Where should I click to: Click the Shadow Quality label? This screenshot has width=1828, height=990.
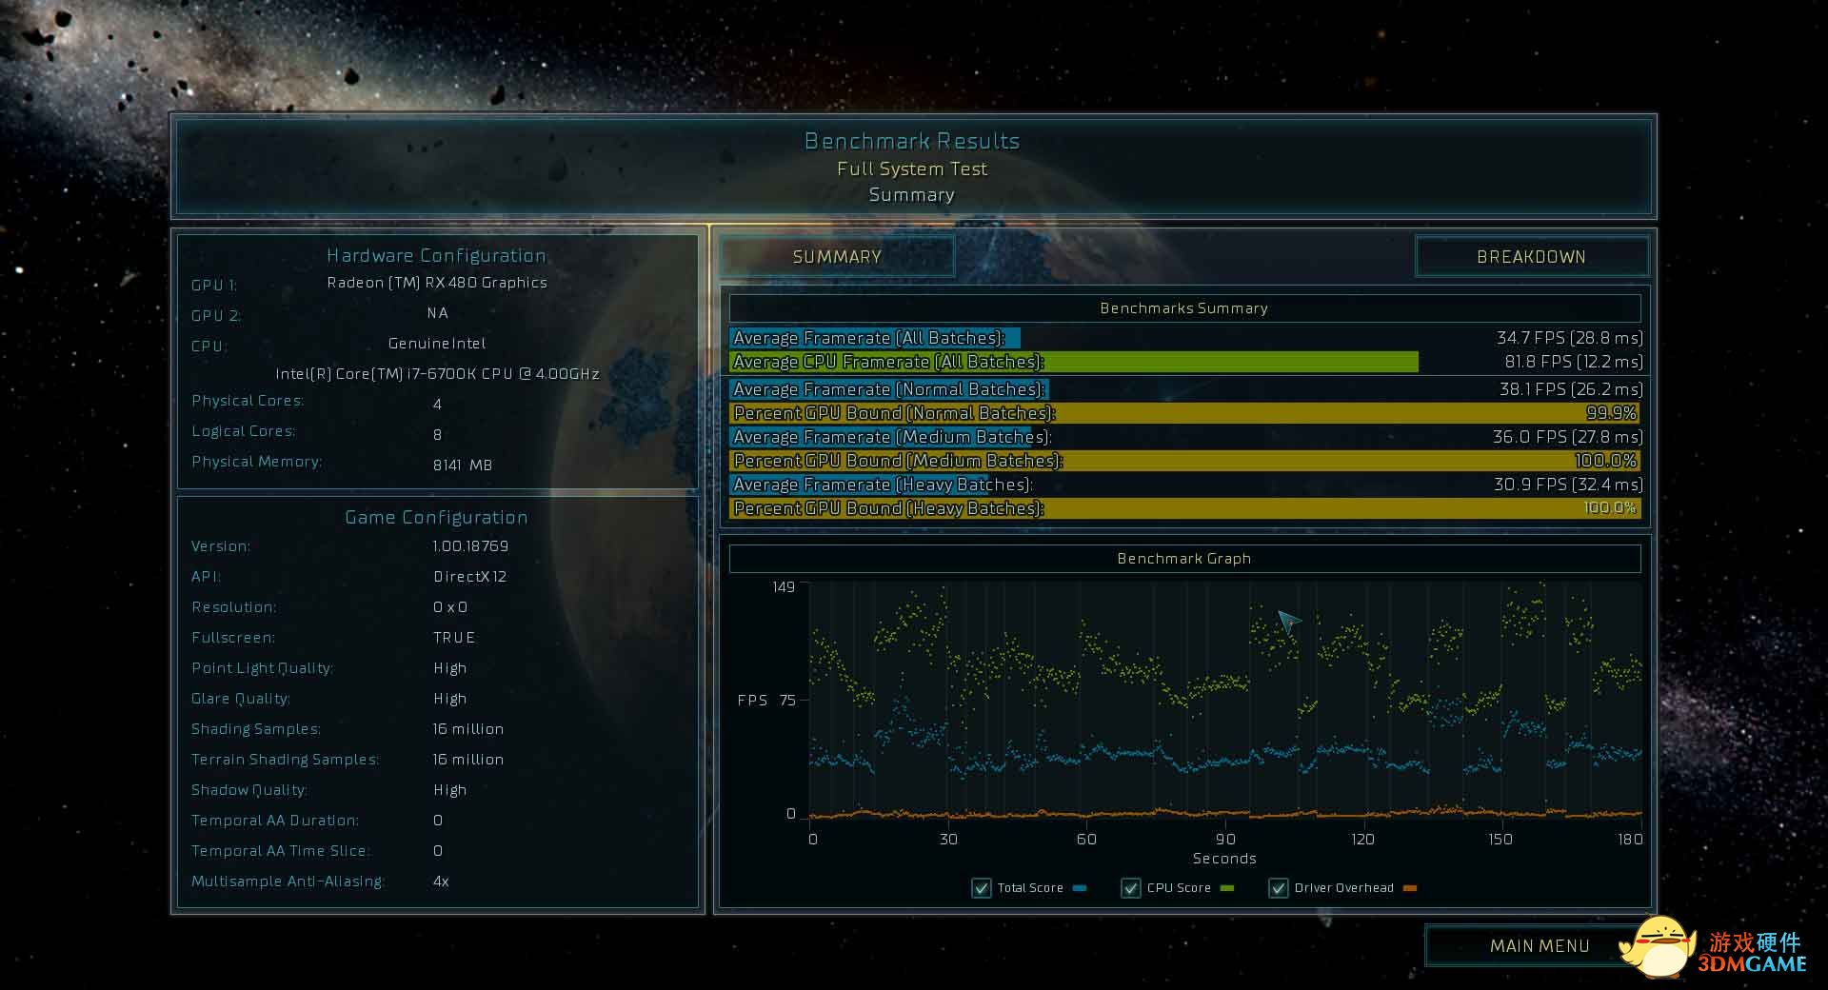(248, 790)
